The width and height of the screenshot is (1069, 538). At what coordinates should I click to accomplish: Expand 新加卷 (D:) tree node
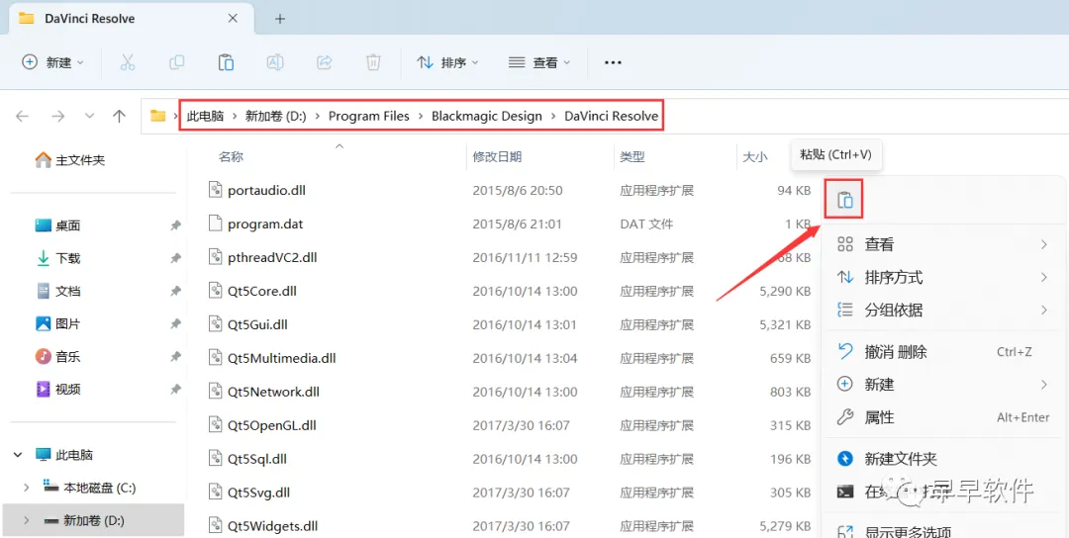26,520
